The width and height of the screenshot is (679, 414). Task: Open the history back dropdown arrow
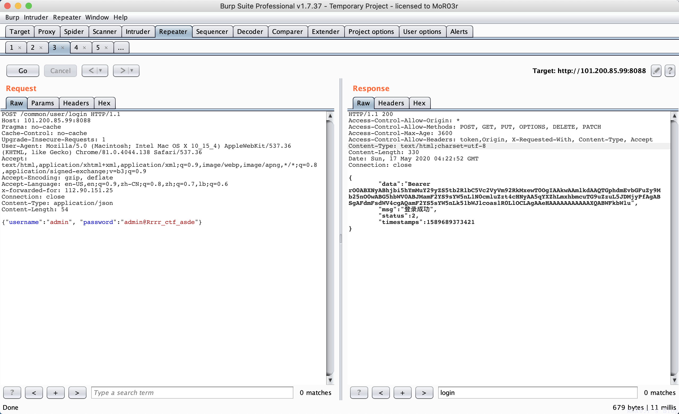click(x=101, y=71)
